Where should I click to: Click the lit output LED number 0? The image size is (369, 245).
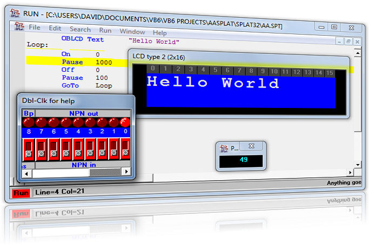pos(125,122)
